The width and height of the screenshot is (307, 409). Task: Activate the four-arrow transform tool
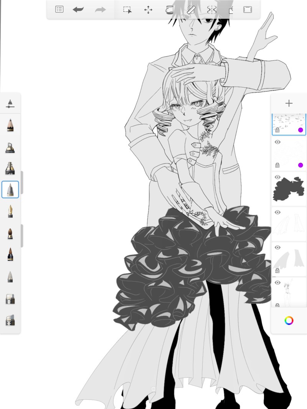[x=148, y=10]
